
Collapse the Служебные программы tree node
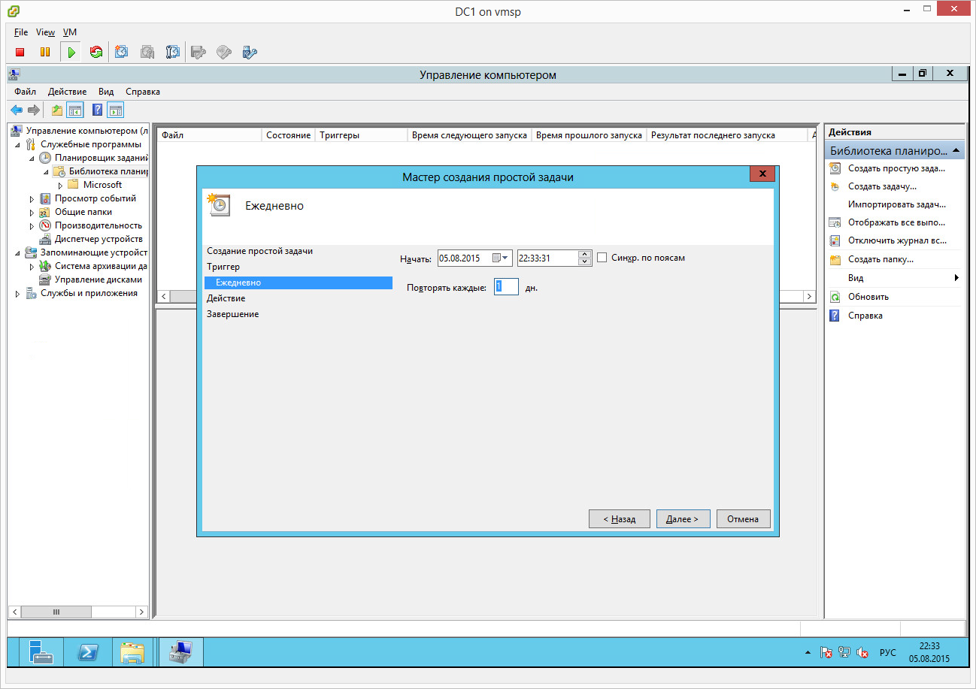[17, 144]
